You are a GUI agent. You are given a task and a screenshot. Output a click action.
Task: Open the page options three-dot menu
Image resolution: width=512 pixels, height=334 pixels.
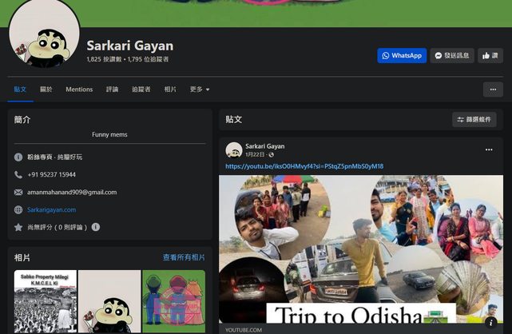(x=493, y=89)
